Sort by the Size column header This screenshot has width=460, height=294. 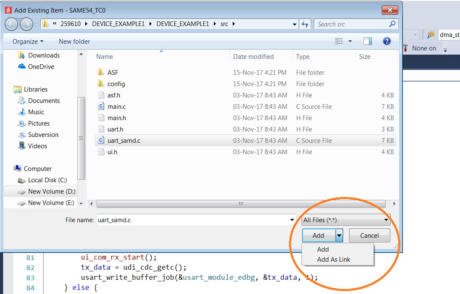(365, 57)
